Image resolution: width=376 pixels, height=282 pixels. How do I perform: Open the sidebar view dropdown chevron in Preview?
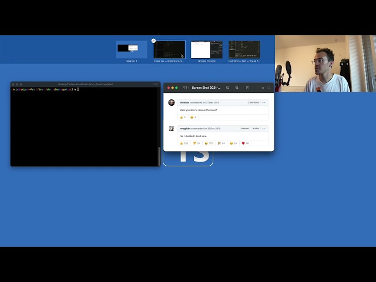188,88
